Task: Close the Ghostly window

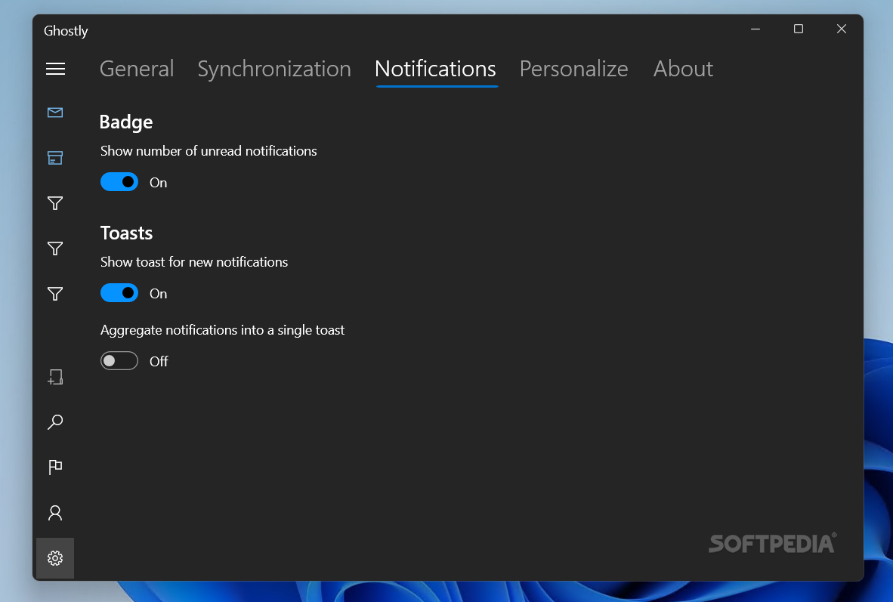Action: click(x=841, y=29)
